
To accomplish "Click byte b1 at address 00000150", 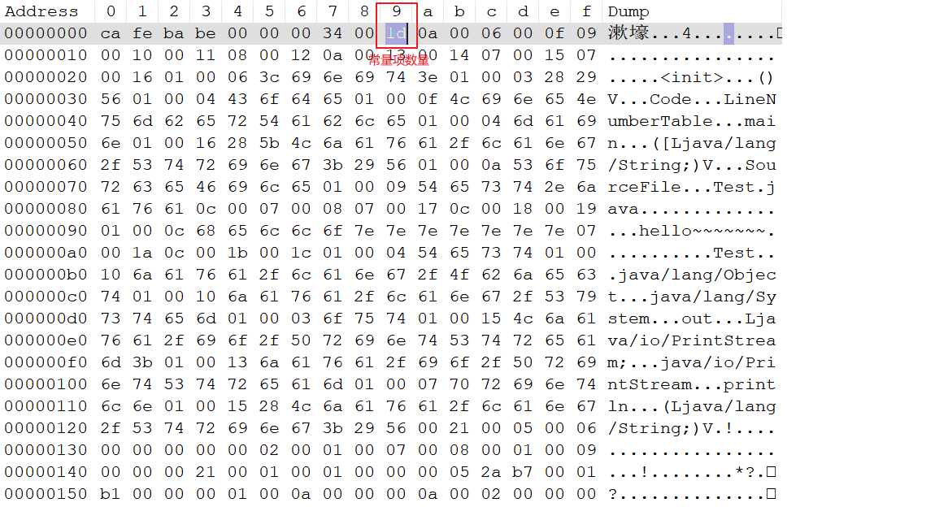I will tap(111, 494).
